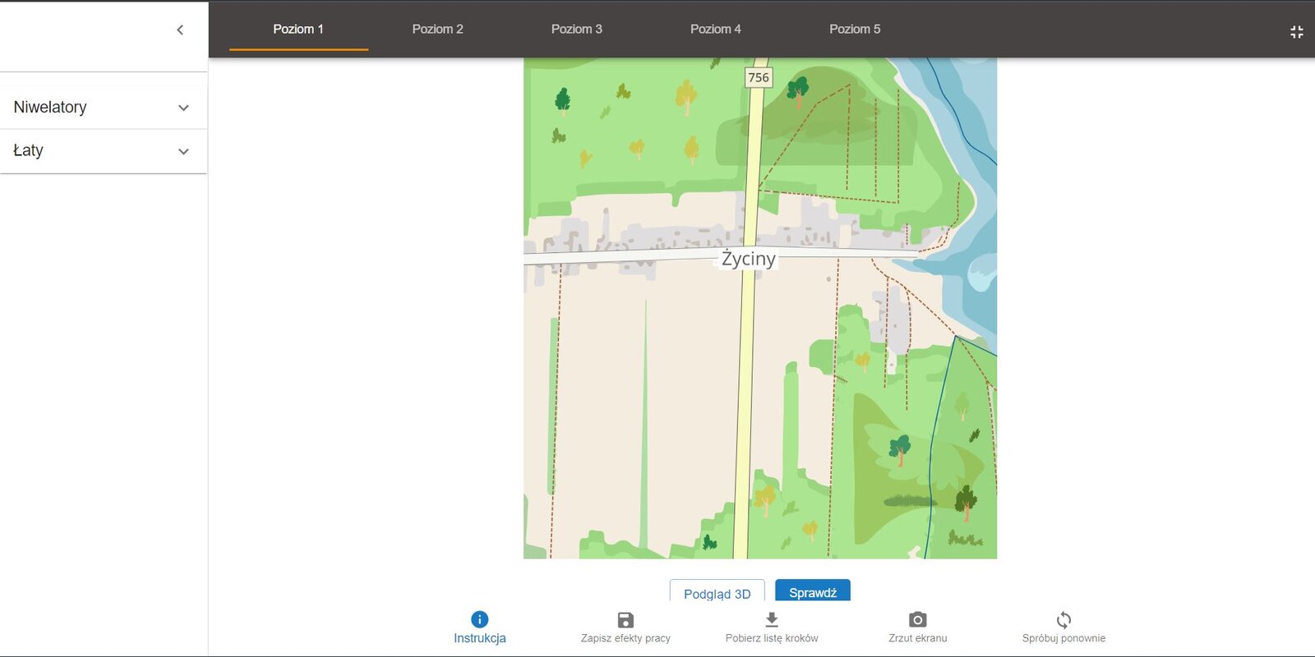Switch to the Poziom 2 tab
The image size is (1315, 657).
pos(437,30)
